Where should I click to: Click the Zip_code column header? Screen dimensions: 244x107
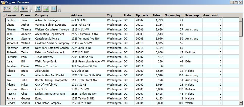point(142,15)
